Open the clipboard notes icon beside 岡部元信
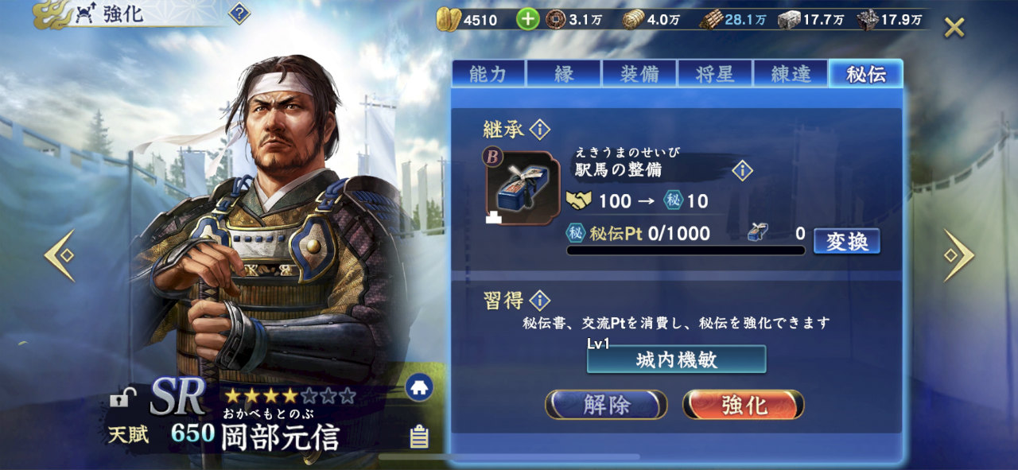 (419, 436)
